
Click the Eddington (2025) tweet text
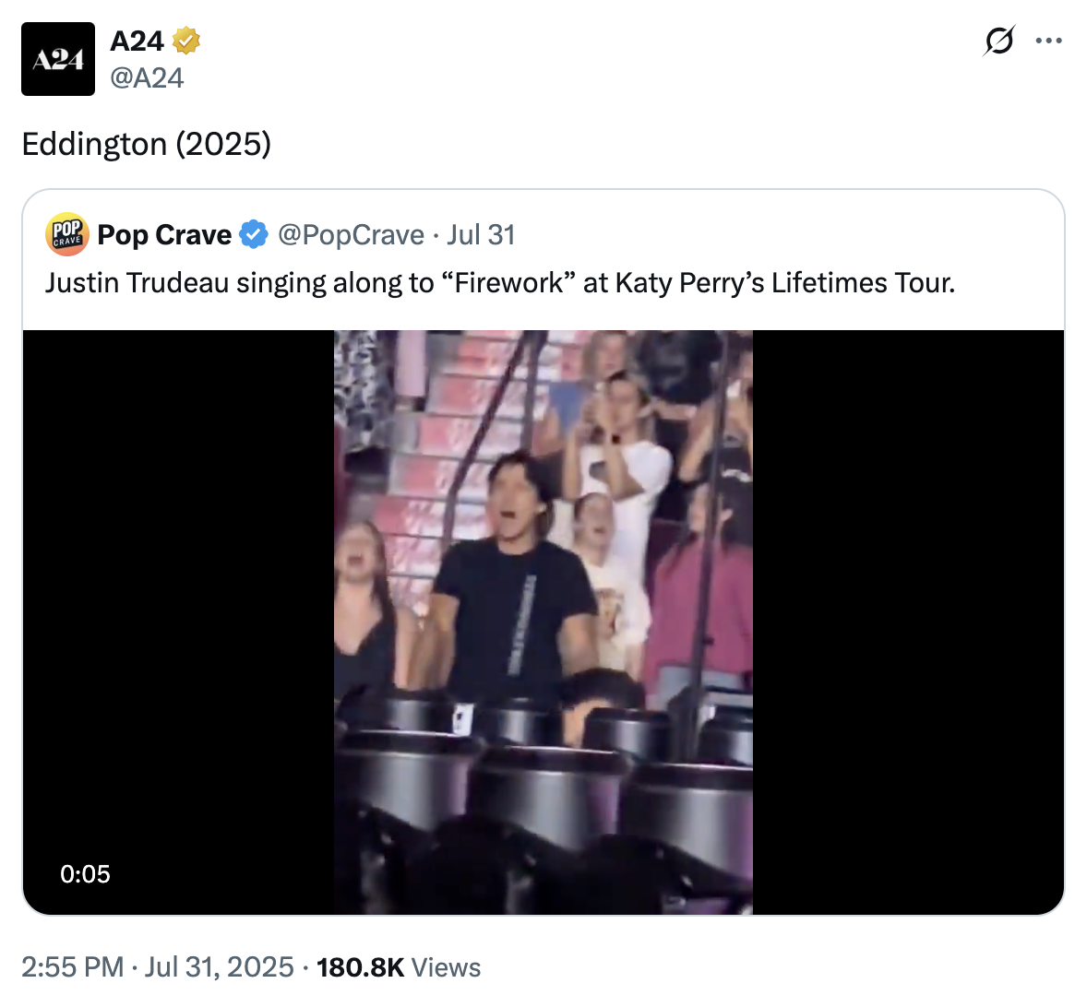point(146,144)
